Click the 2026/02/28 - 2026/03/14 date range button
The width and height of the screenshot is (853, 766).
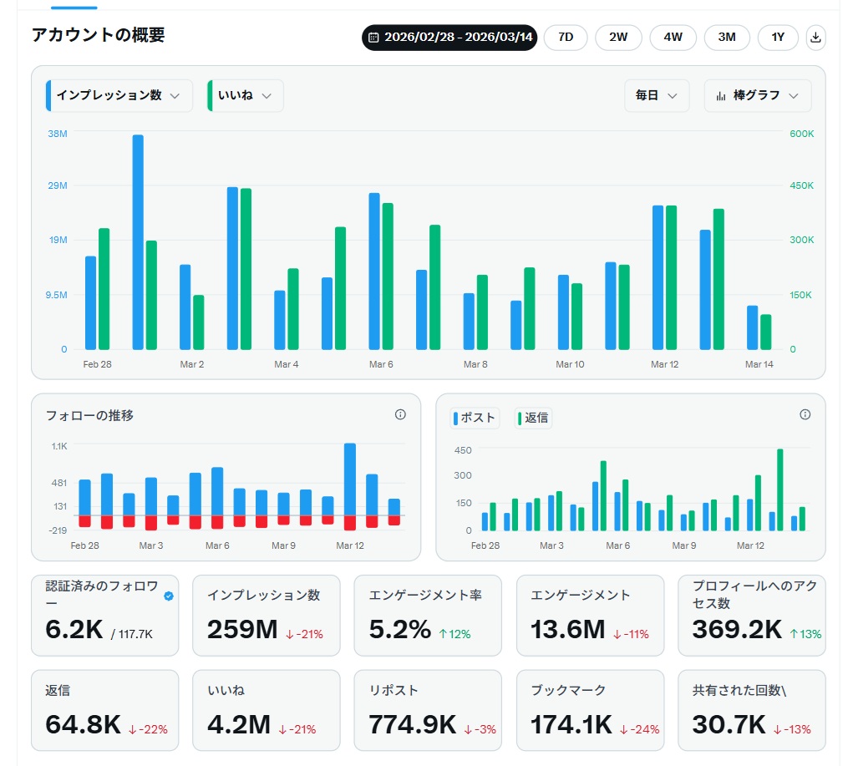coord(449,37)
